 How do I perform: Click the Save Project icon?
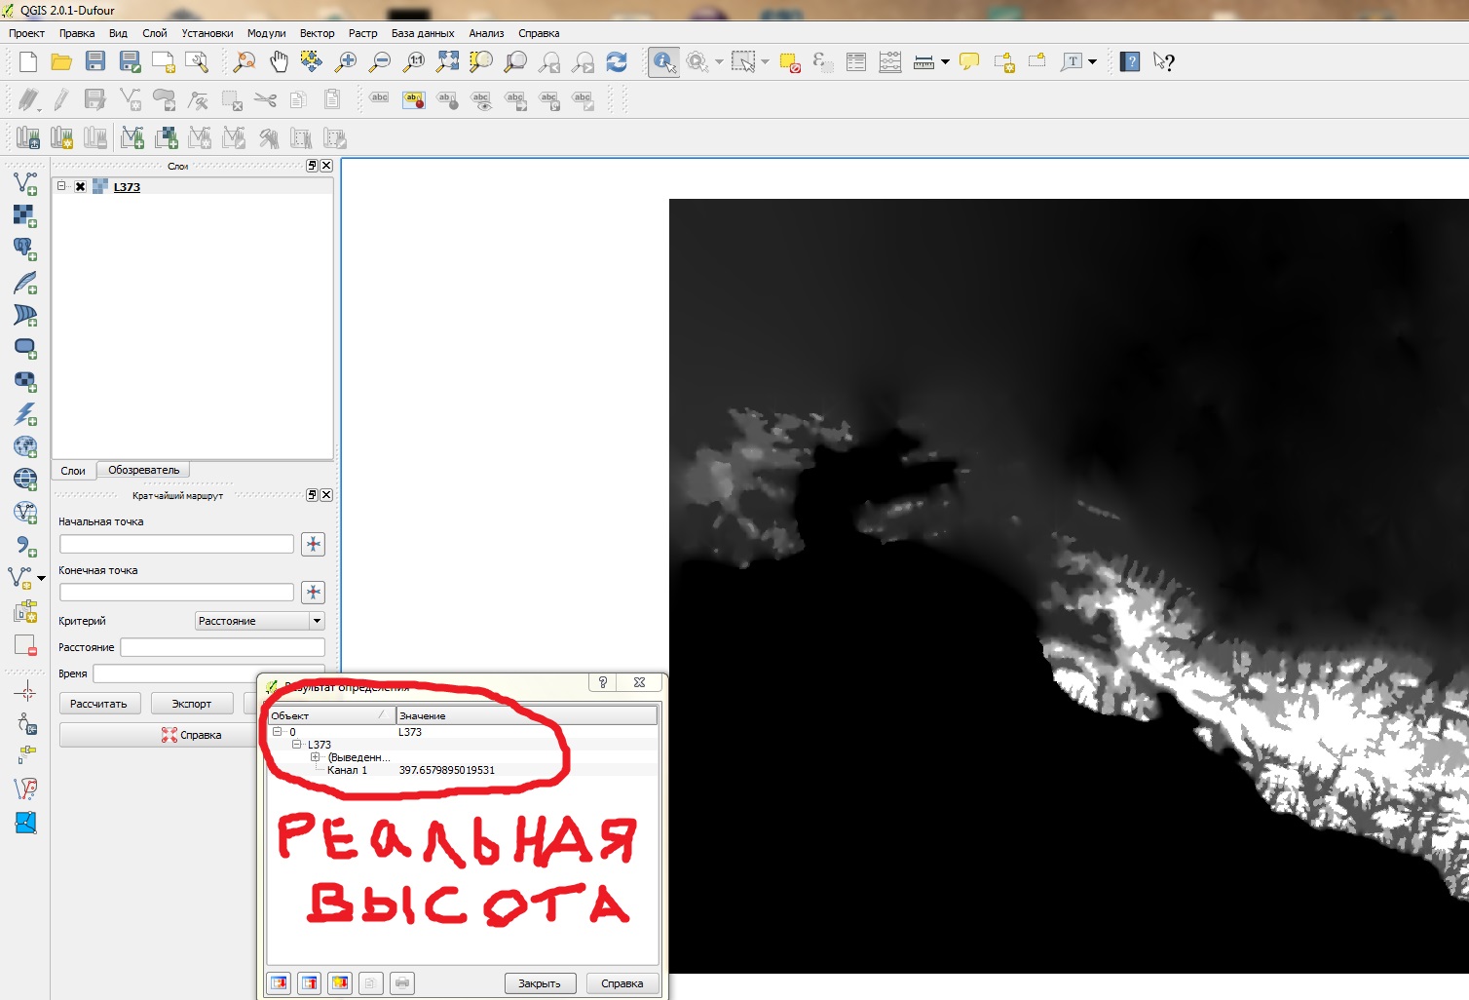(x=95, y=62)
